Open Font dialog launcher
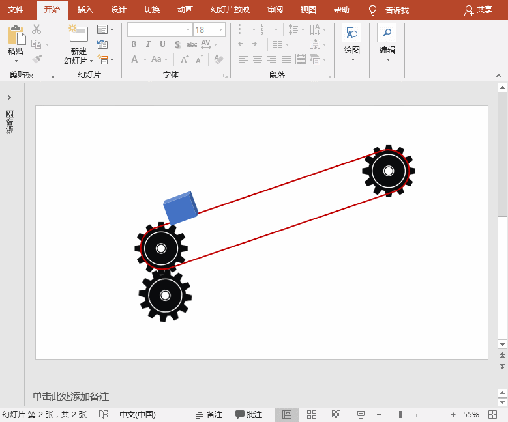This screenshot has height=422, width=508. click(x=225, y=76)
